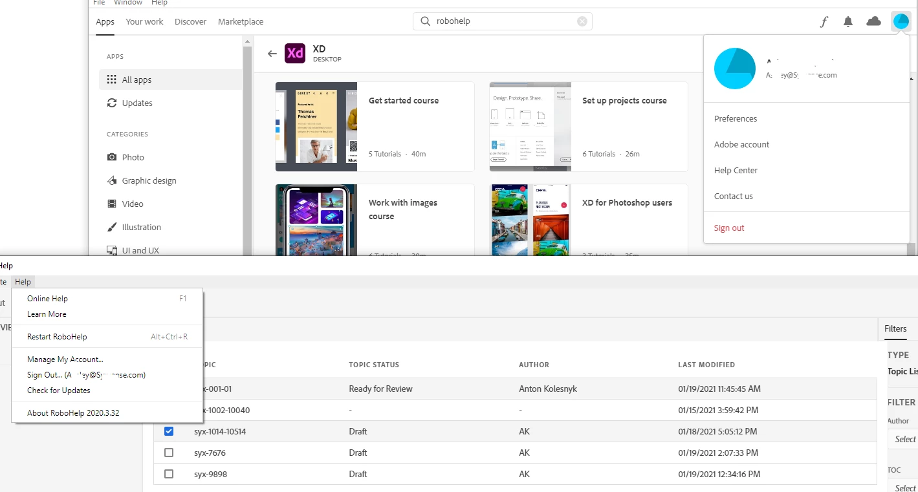
Task: Select the syx-7676 topic name
Action: click(x=210, y=453)
